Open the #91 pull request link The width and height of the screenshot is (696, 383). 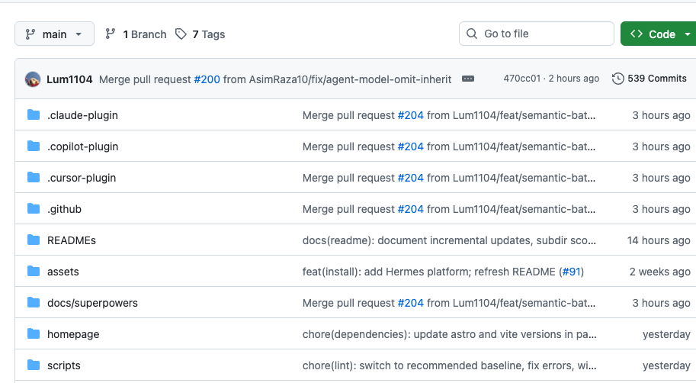[571, 272]
